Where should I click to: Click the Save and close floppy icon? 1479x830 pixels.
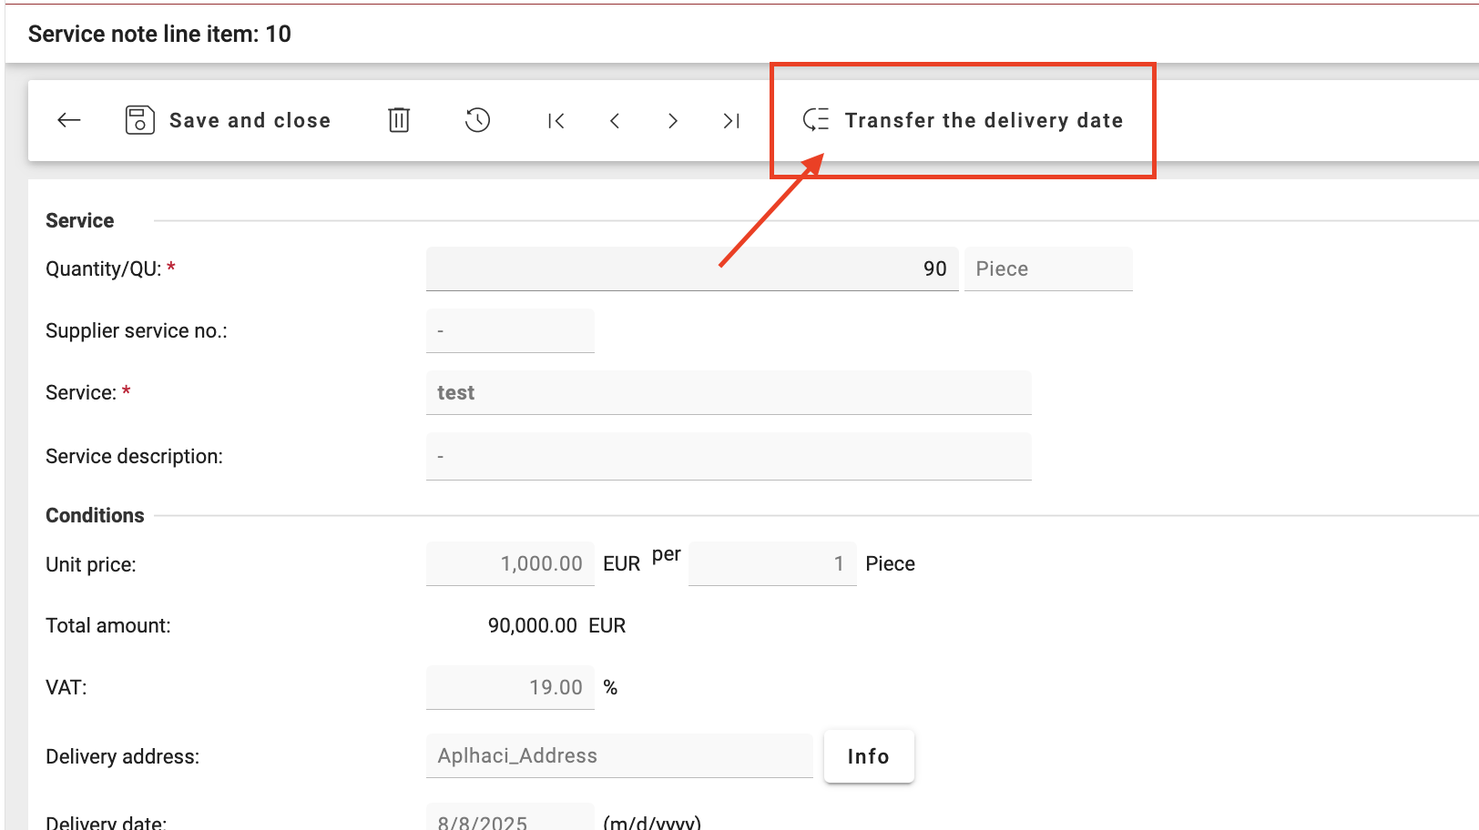139,120
